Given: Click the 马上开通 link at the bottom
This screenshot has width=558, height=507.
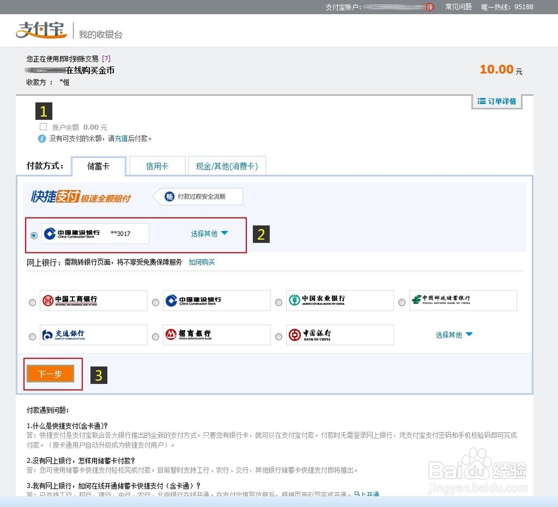Looking at the screenshot, I should tap(366, 495).
